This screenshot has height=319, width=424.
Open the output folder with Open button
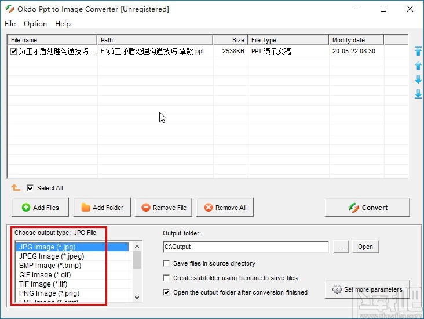click(x=365, y=246)
